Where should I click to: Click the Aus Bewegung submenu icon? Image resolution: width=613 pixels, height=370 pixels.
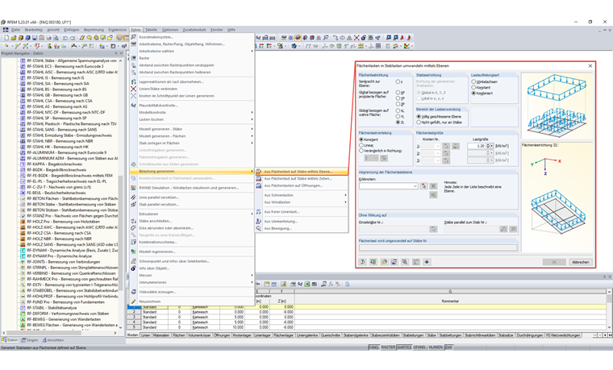coord(258,228)
